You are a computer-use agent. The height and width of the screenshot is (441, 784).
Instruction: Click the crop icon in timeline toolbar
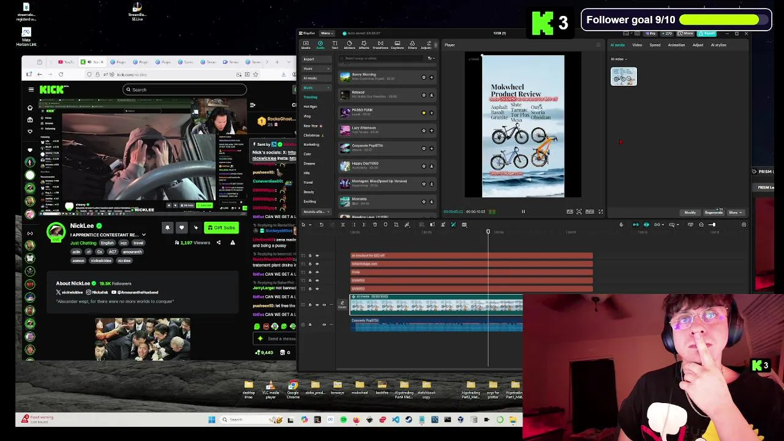pyautogui.click(x=396, y=225)
